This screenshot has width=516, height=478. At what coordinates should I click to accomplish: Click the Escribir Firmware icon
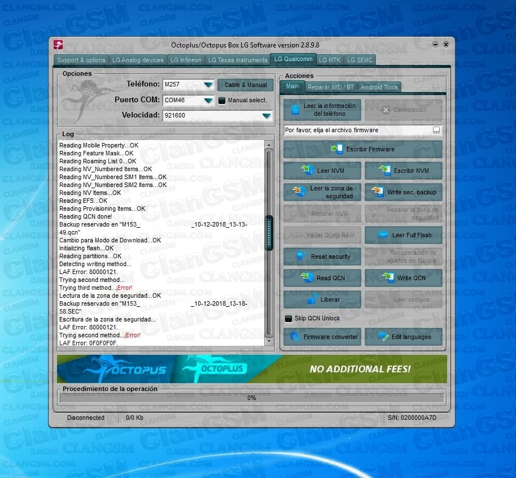(x=337, y=149)
